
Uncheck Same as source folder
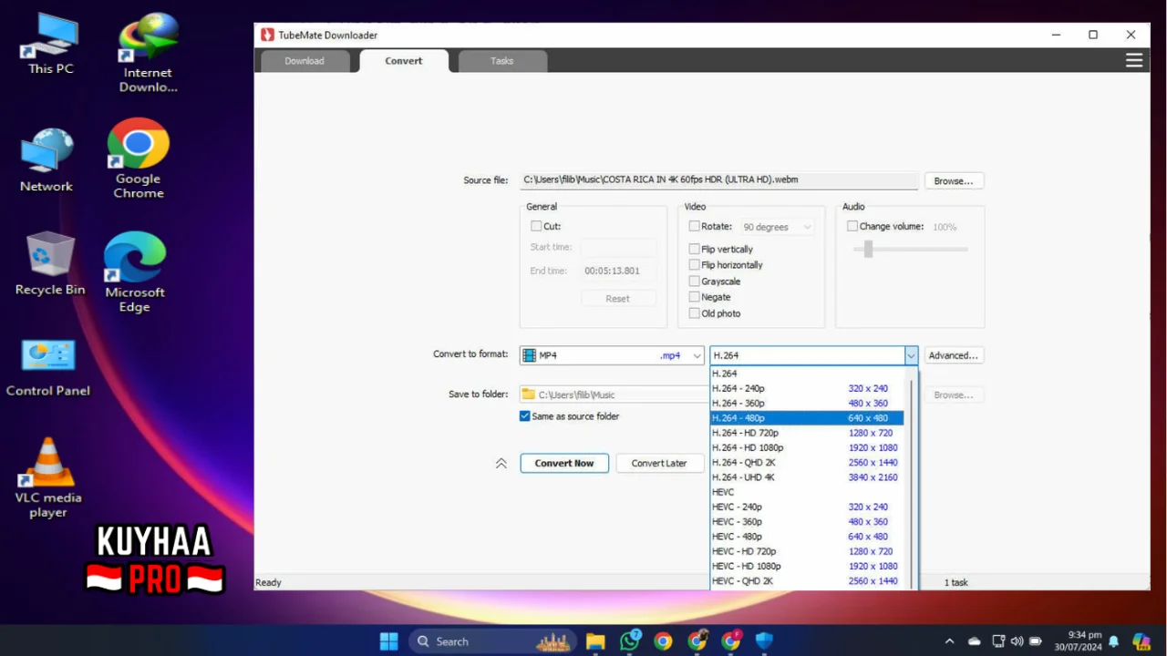tap(525, 416)
